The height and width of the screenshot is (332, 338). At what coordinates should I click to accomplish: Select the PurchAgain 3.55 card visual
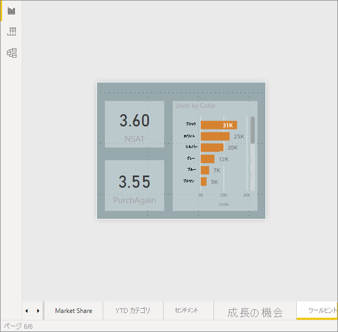coord(135,185)
